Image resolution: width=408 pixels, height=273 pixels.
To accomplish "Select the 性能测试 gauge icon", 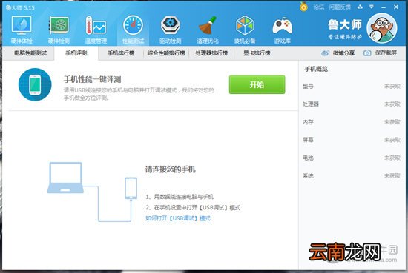I will coord(133,25).
